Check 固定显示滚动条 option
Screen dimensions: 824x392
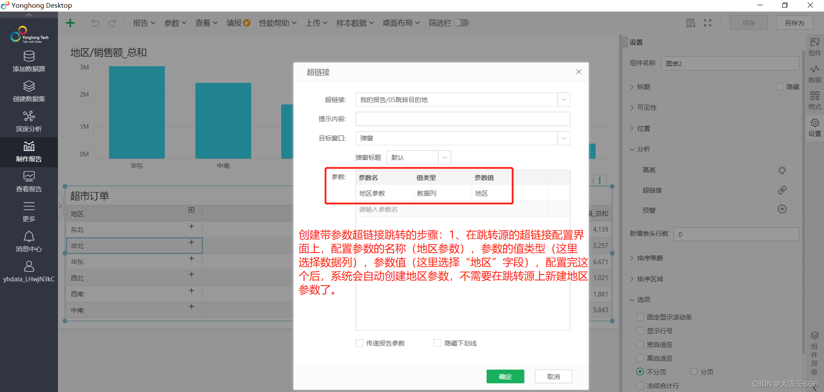tap(640, 317)
